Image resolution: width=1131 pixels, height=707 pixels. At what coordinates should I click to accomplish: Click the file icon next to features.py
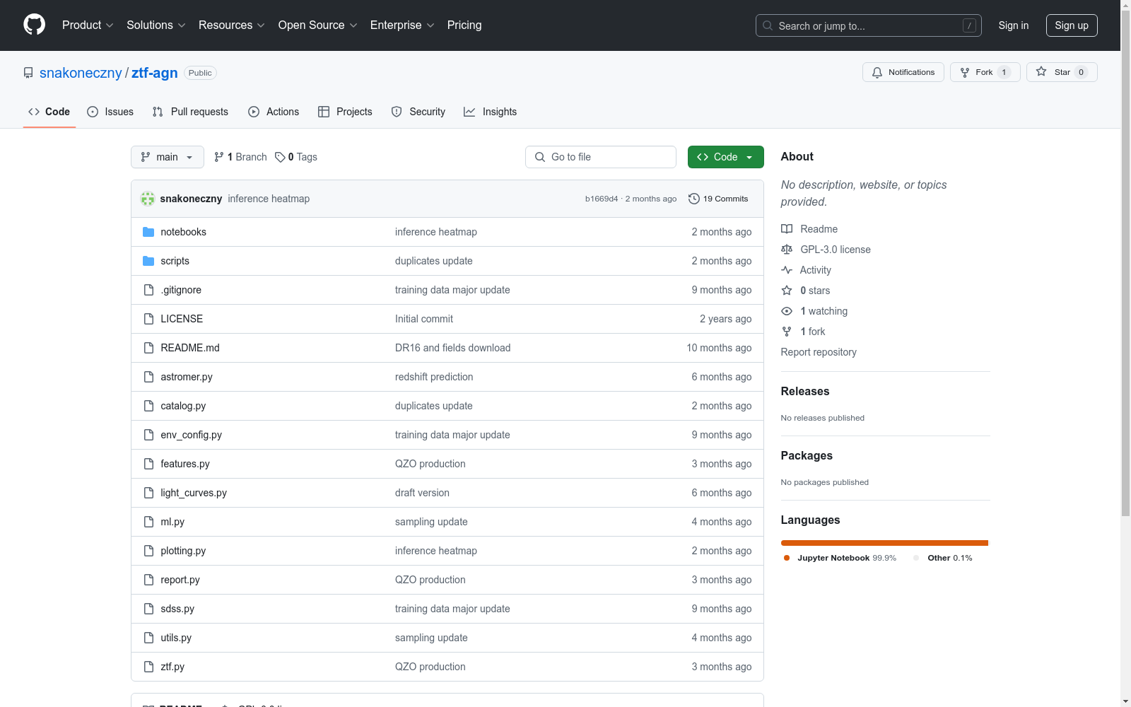(x=148, y=464)
